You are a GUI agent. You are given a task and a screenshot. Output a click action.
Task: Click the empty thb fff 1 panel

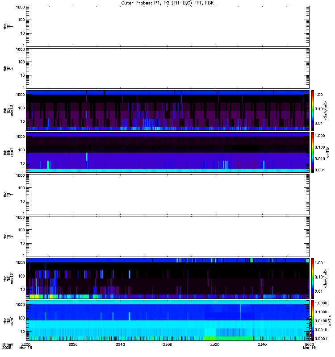tap(167, 26)
